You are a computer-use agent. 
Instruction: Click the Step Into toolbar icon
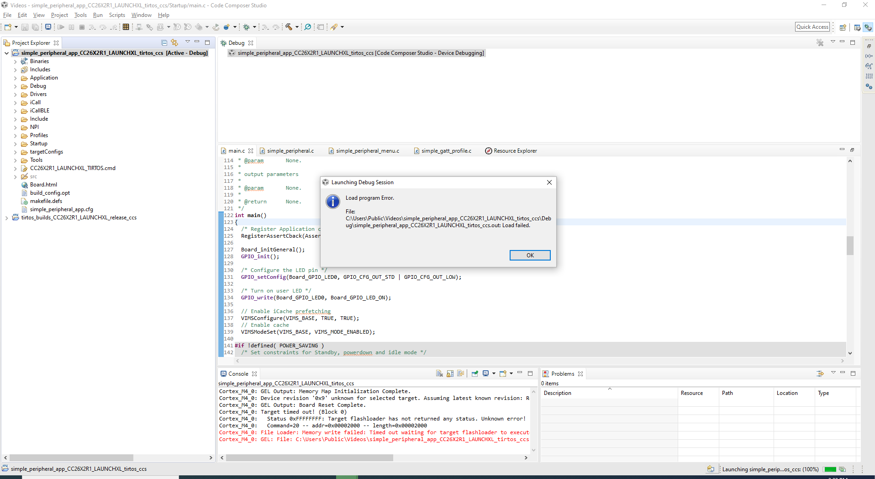coord(92,27)
